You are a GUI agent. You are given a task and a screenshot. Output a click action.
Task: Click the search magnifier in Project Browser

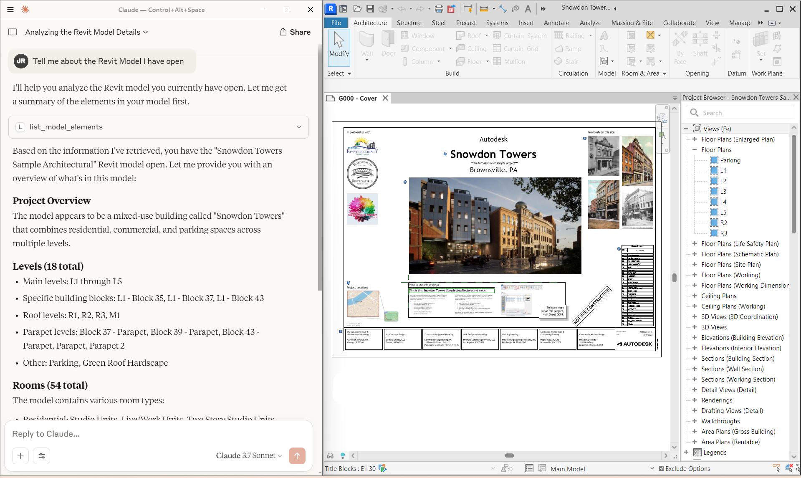pos(694,113)
